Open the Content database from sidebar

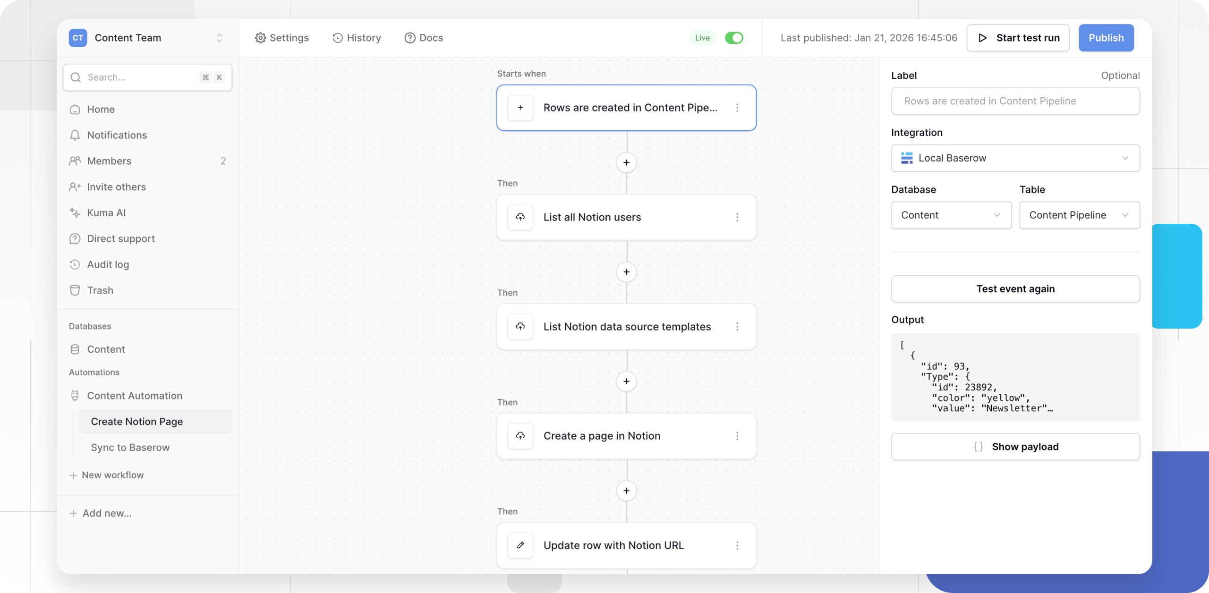106,349
